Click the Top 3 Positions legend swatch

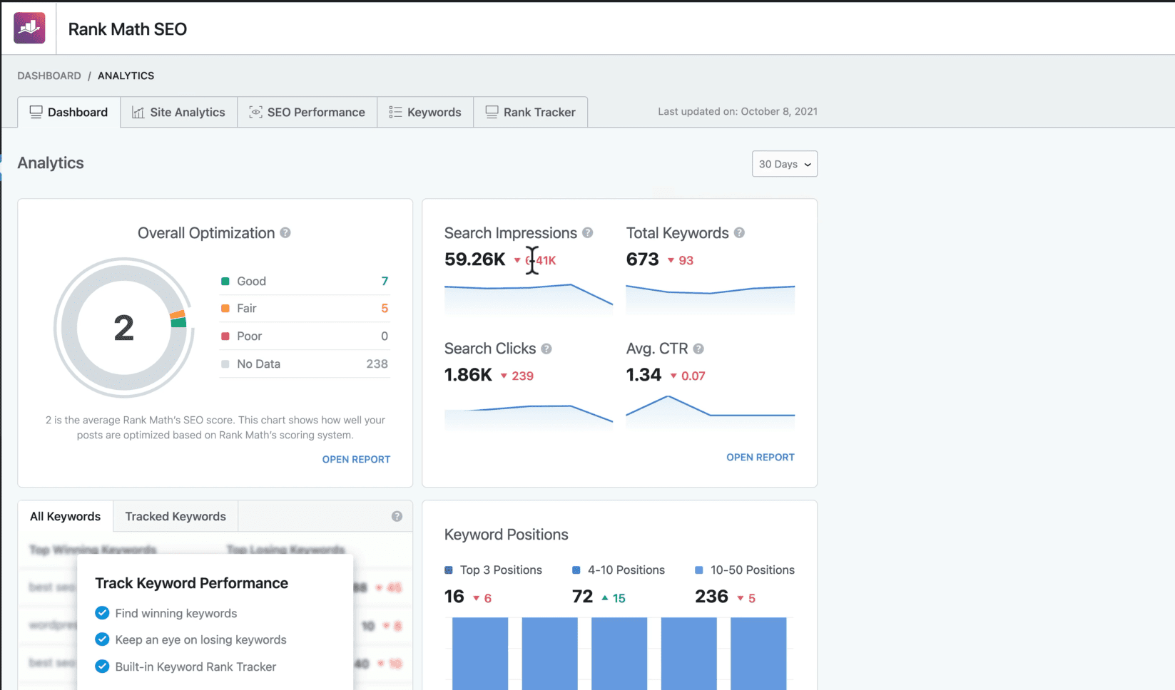pos(449,570)
